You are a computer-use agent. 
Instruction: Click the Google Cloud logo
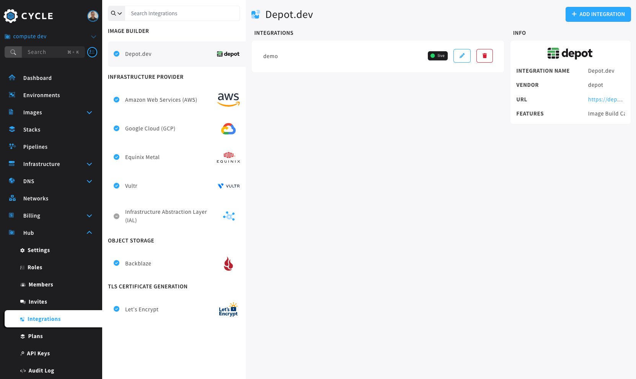[228, 129]
